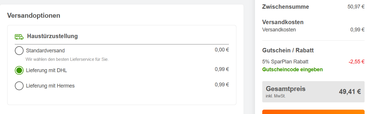Select the Standardversand radio button

pyautogui.click(x=19, y=51)
